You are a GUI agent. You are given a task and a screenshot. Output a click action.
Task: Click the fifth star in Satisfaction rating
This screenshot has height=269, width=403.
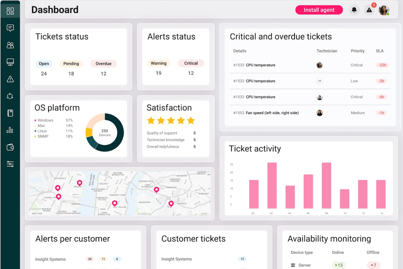tap(191, 120)
